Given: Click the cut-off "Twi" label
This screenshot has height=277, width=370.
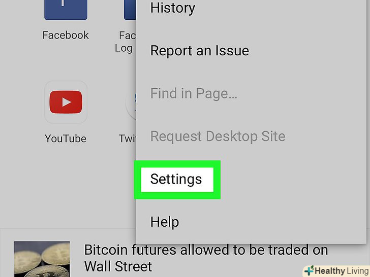Looking at the screenshot, I should (128, 138).
